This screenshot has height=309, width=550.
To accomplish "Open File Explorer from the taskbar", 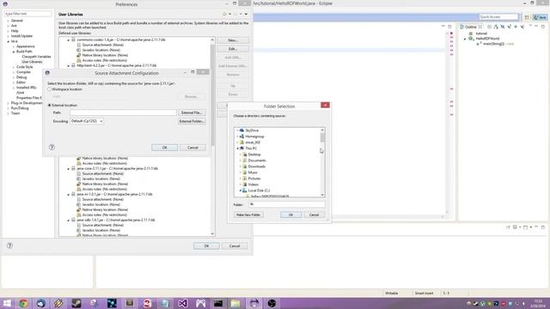I will 235,303.
